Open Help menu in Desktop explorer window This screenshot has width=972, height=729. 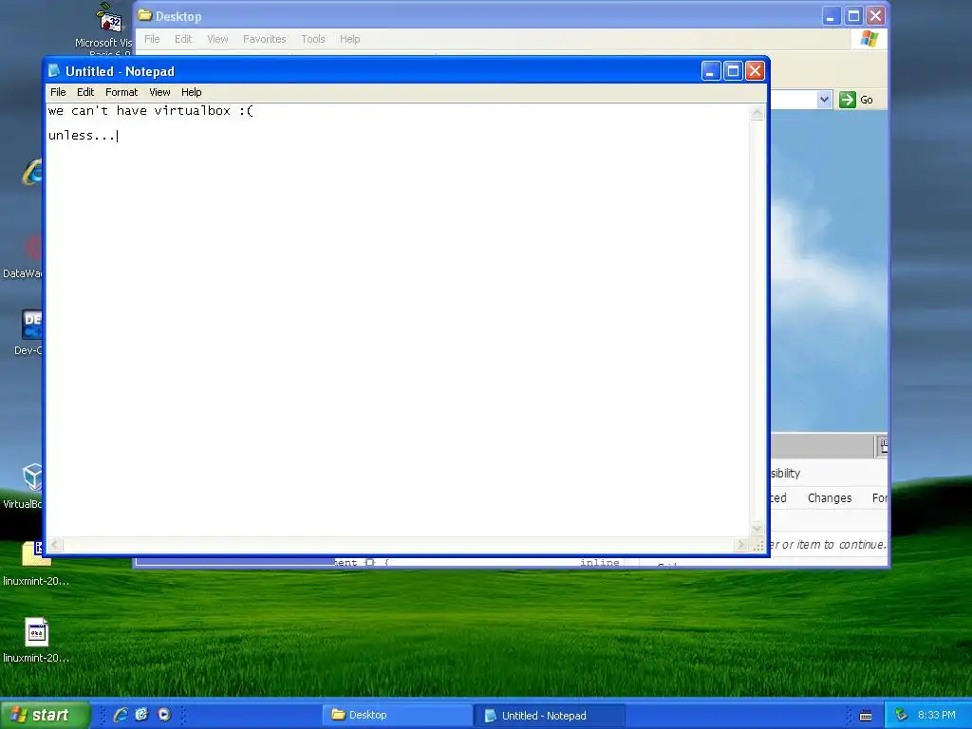coord(349,39)
